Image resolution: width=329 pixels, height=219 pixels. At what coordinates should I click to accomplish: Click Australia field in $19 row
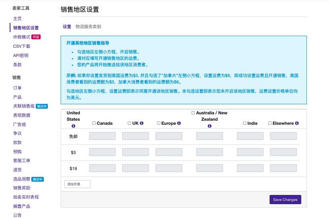coord(209,168)
